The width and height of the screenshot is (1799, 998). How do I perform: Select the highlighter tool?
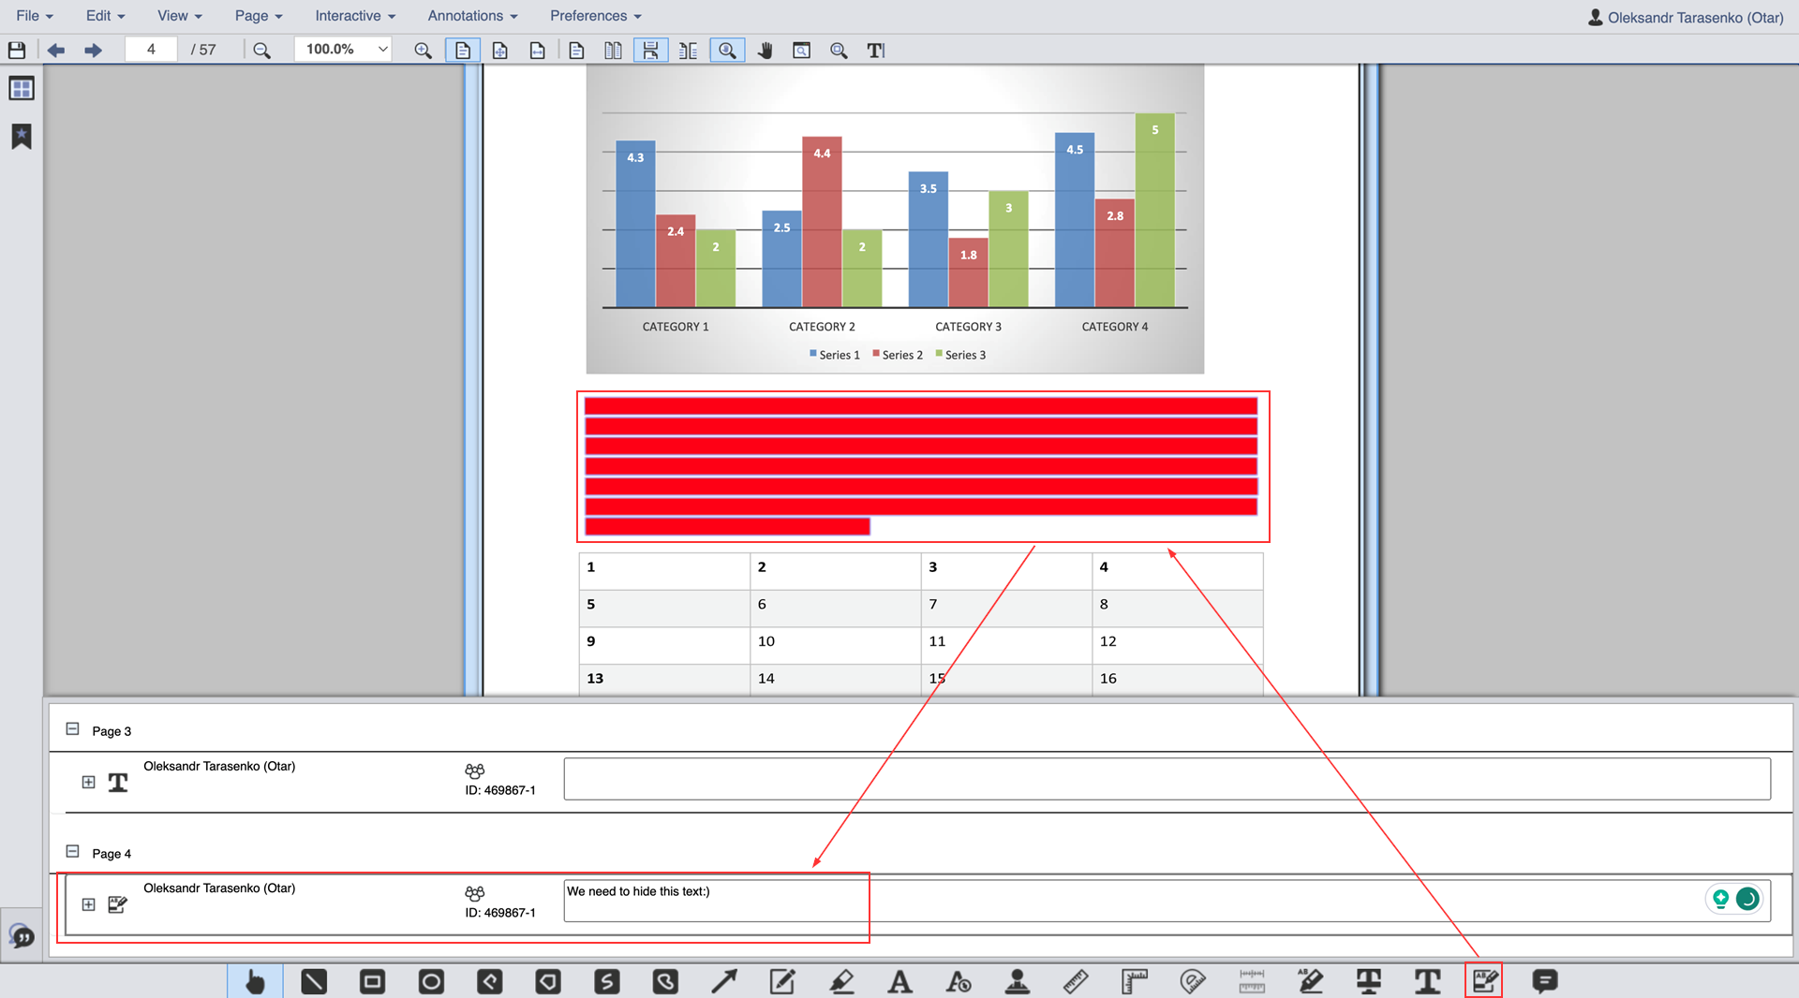pyautogui.click(x=841, y=981)
